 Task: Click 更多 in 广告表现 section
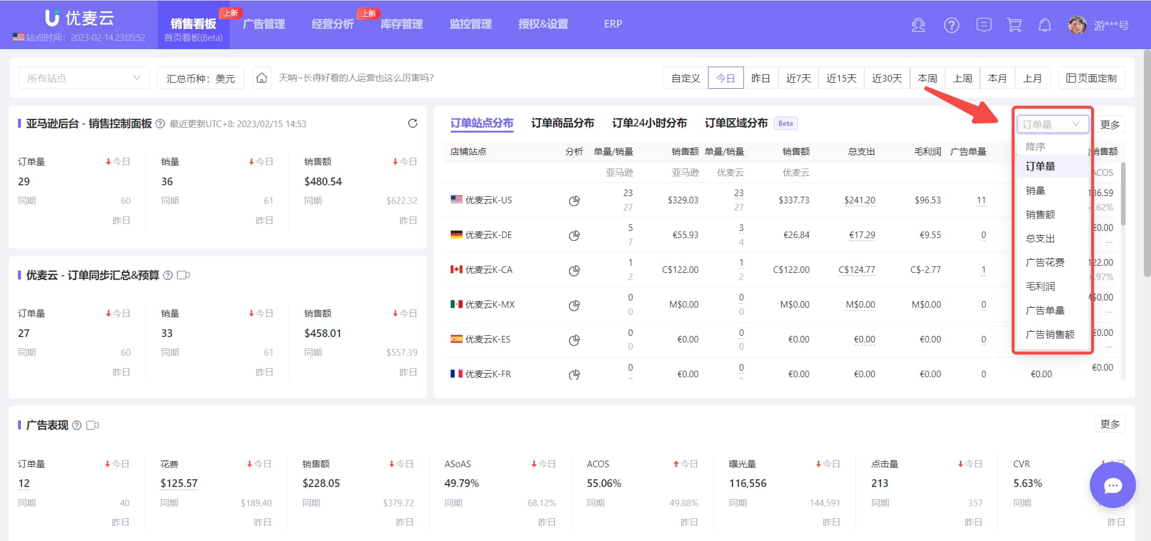[1110, 424]
